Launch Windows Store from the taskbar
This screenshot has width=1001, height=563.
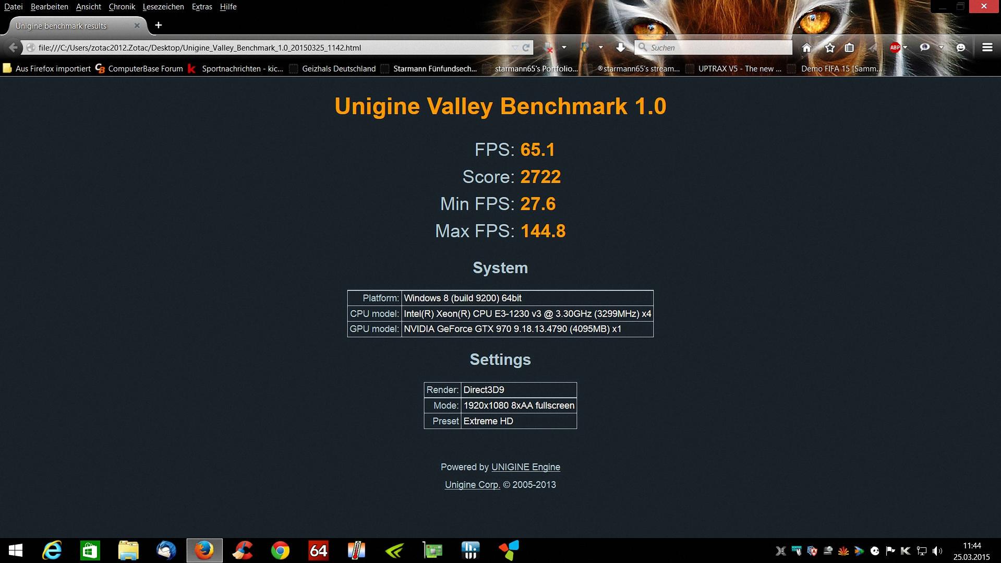90,550
